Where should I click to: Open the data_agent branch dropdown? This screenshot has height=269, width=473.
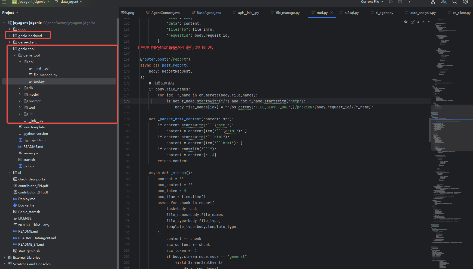(x=68, y=2)
